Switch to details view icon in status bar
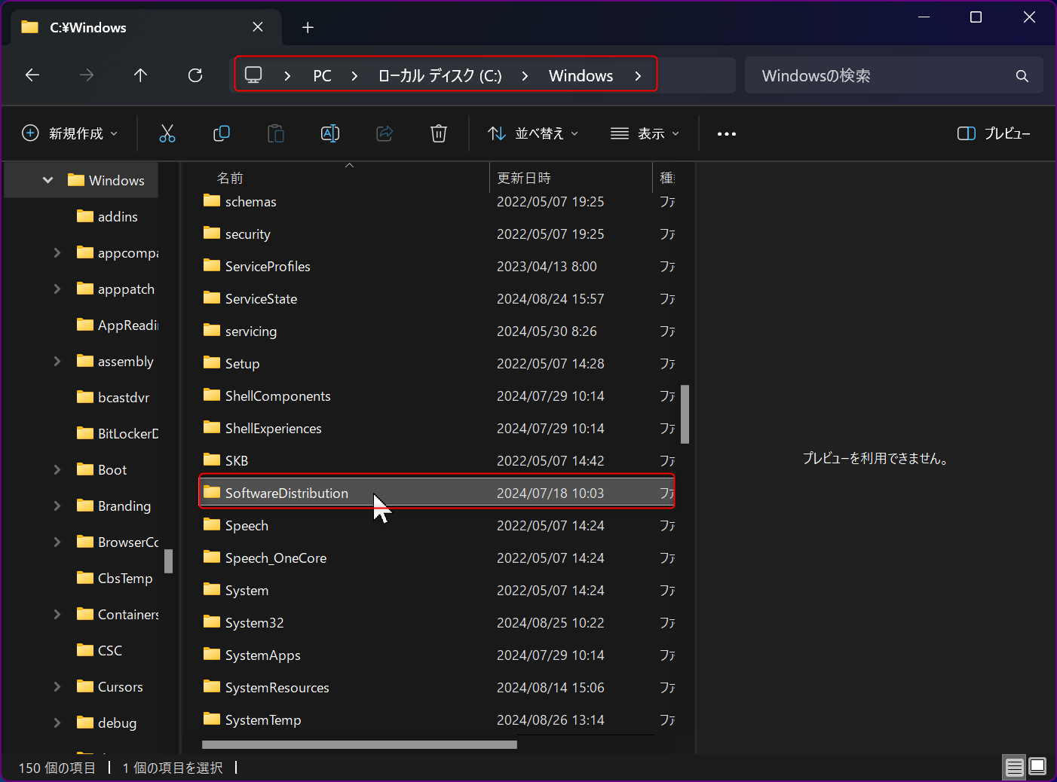1057x782 pixels. pyautogui.click(x=1015, y=768)
